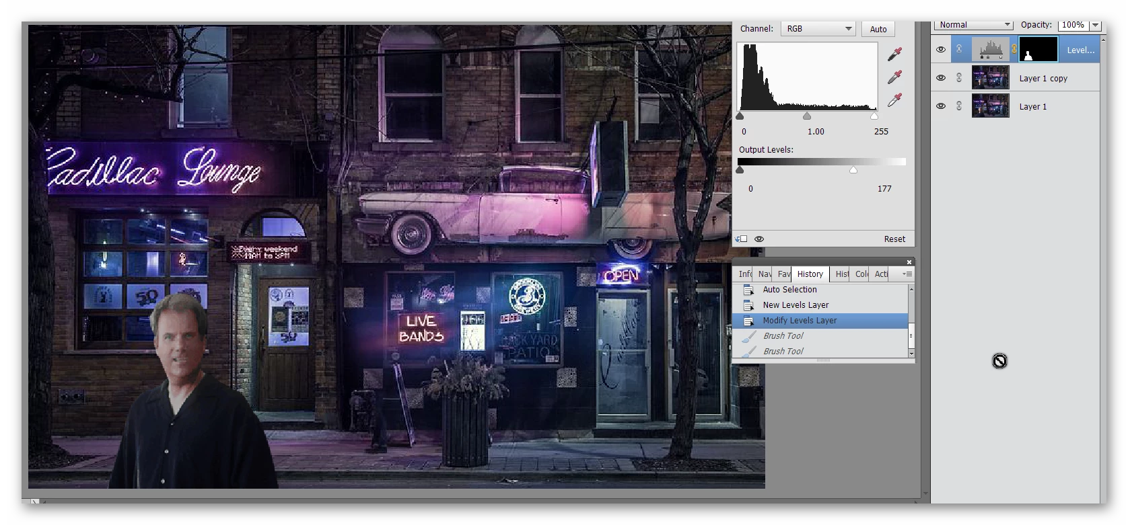Click the clip-to-layer icon in Levels panel
The width and height of the screenshot is (1128, 525).
tap(741, 239)
